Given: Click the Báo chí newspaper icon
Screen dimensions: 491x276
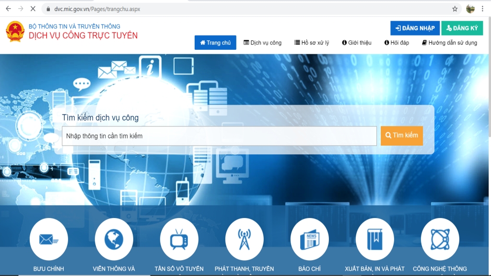Looking at the screenshot, I should [309, 239].
